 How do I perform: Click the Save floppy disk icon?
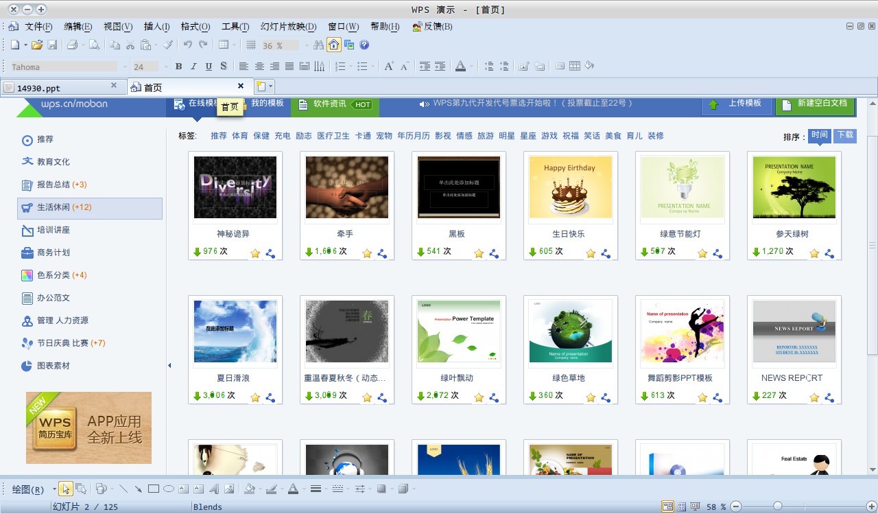point(51,45)
